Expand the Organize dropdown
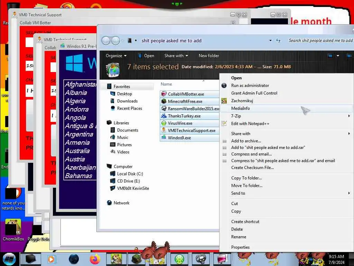 point(116,56)
